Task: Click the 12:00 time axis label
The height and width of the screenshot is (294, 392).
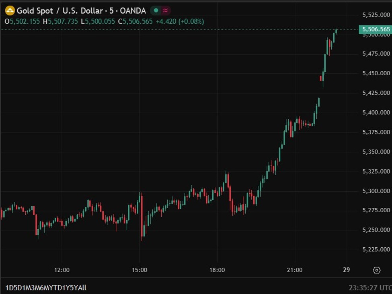Action: coord(62,270)
